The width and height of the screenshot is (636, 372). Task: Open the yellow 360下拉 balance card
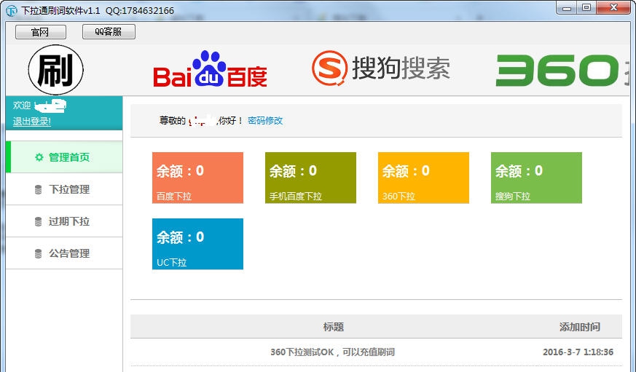coord(423,178)
